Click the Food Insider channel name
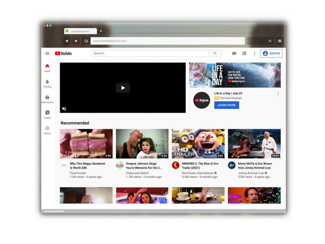This screenshot has height=244, width=325. [78, 173]
